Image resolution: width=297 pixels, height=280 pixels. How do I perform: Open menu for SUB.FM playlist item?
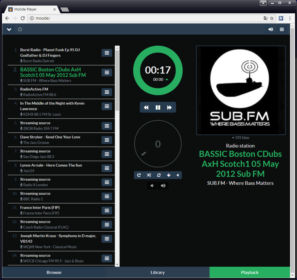tap(107, 72)
